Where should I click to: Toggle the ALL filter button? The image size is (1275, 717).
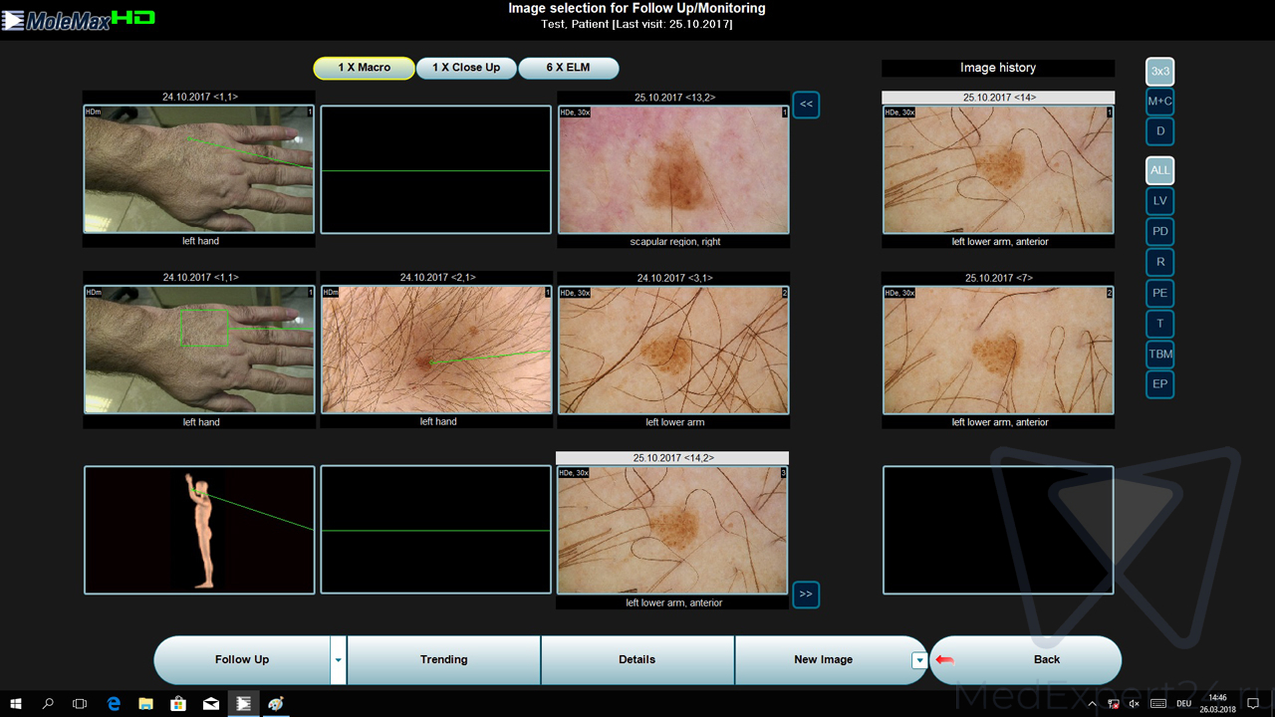click(x=1159, y=170)
